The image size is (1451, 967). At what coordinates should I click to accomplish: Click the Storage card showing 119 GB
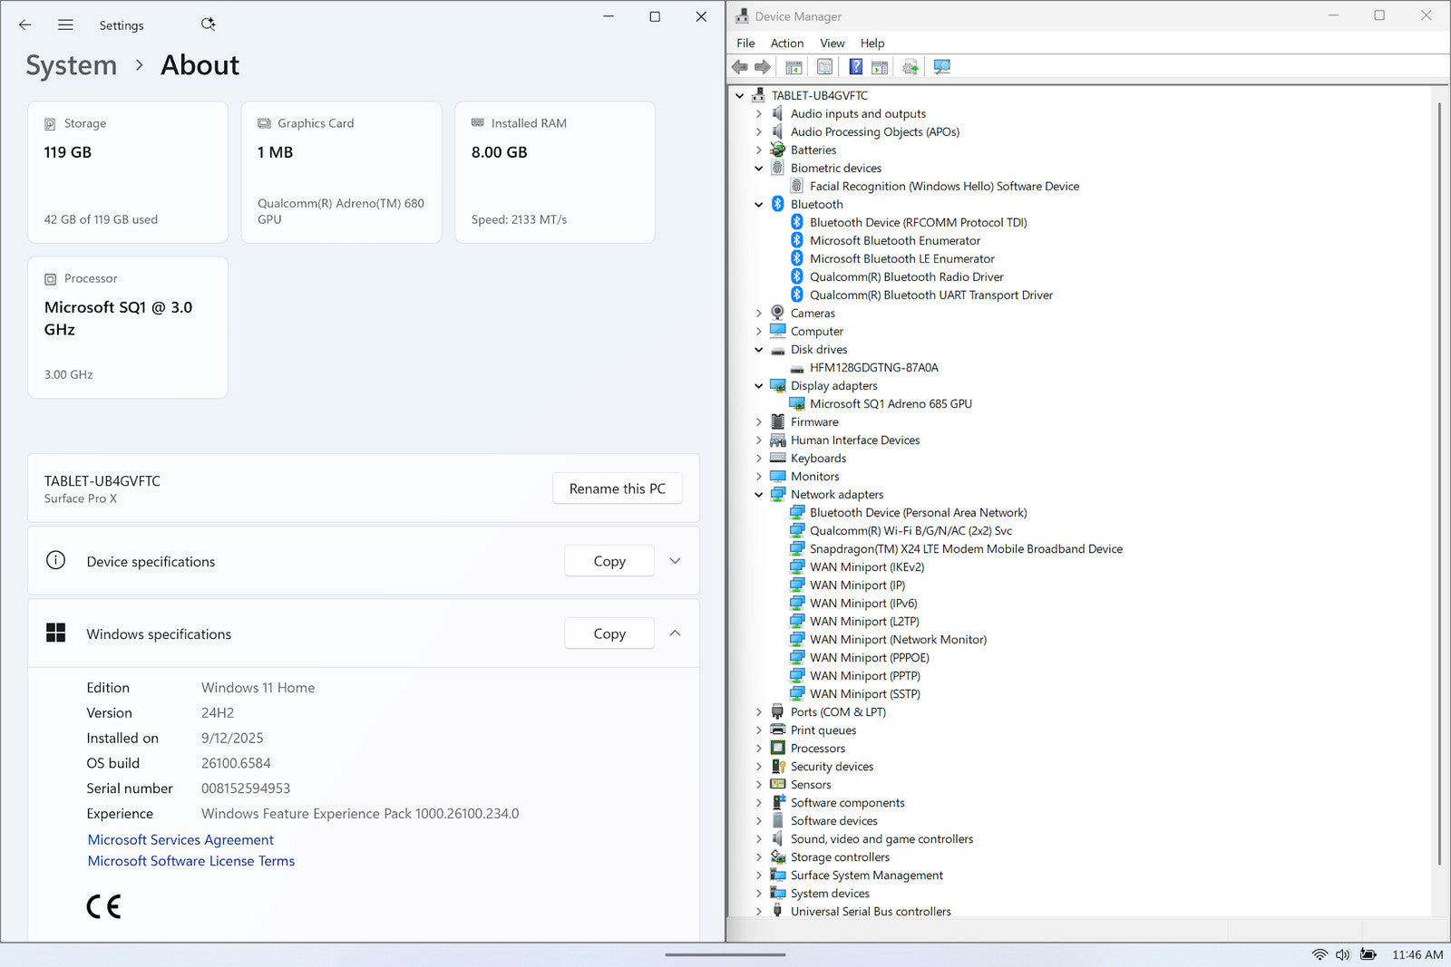click(x=128, y=172)
